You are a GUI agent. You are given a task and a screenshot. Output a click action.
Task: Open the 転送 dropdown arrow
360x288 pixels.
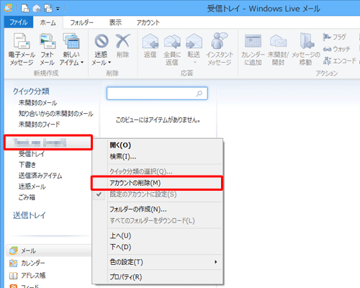click(x=195, y=62)
